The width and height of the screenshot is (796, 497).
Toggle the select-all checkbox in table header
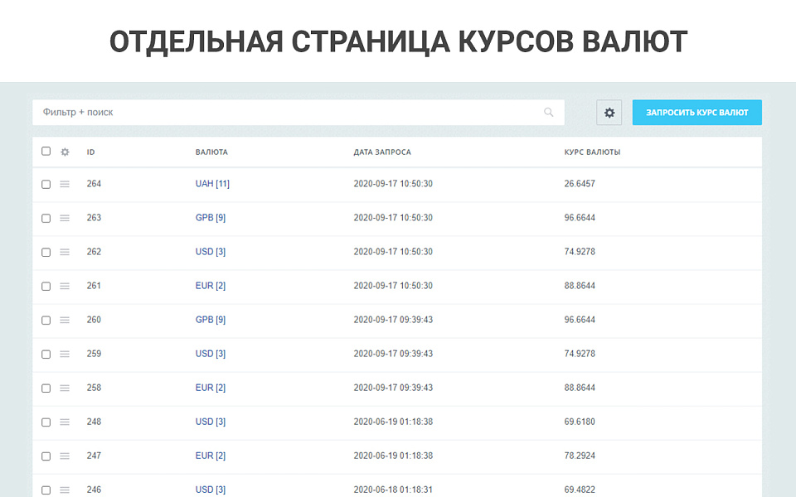click(46, 152)
